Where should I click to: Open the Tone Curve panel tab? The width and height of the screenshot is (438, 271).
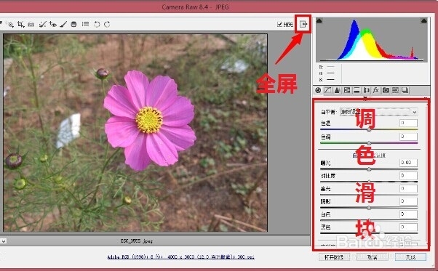point(327,90)
